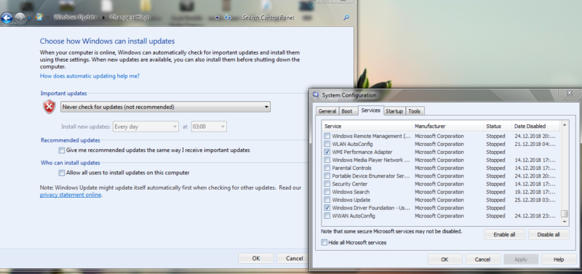The image size is (582, 274).
Task: Check Portable Device Enumerator service box
Action: tap(327, 176)
